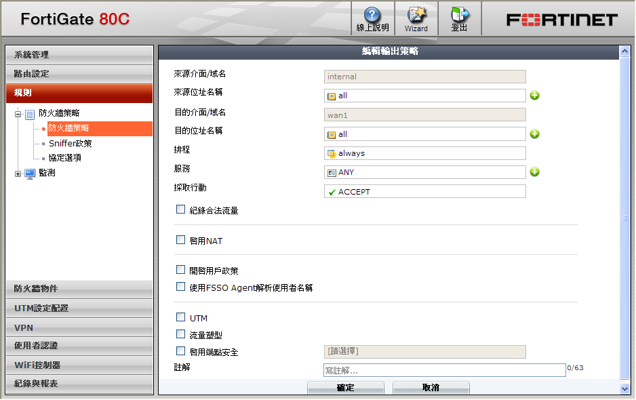Open the VPN menu section

pos(79,327)
